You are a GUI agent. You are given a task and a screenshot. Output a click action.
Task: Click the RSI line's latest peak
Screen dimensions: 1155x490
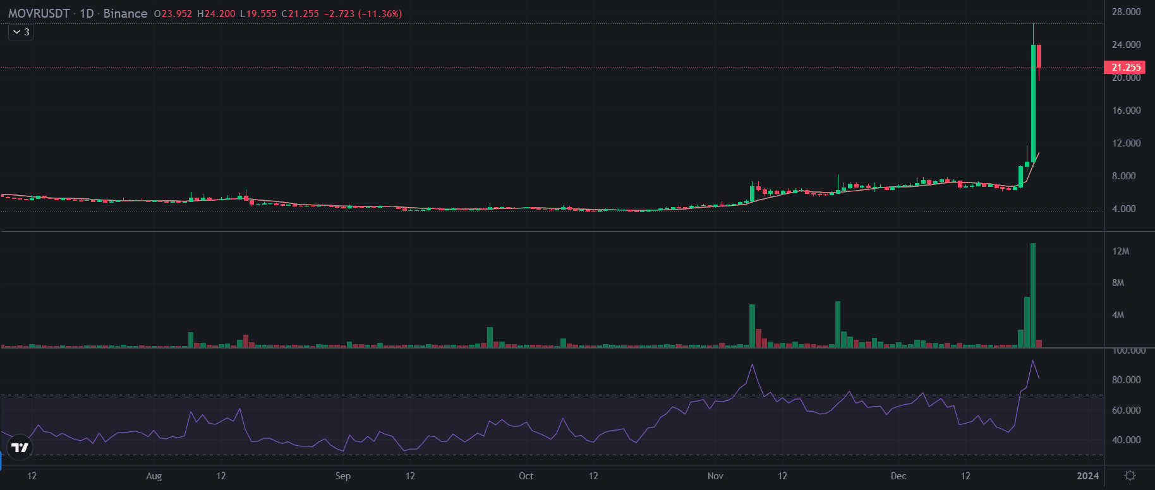coord(1032,361)
